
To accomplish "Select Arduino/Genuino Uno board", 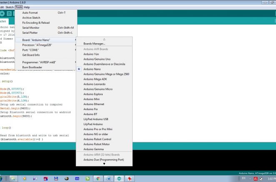I will click(x=97, y=59).
